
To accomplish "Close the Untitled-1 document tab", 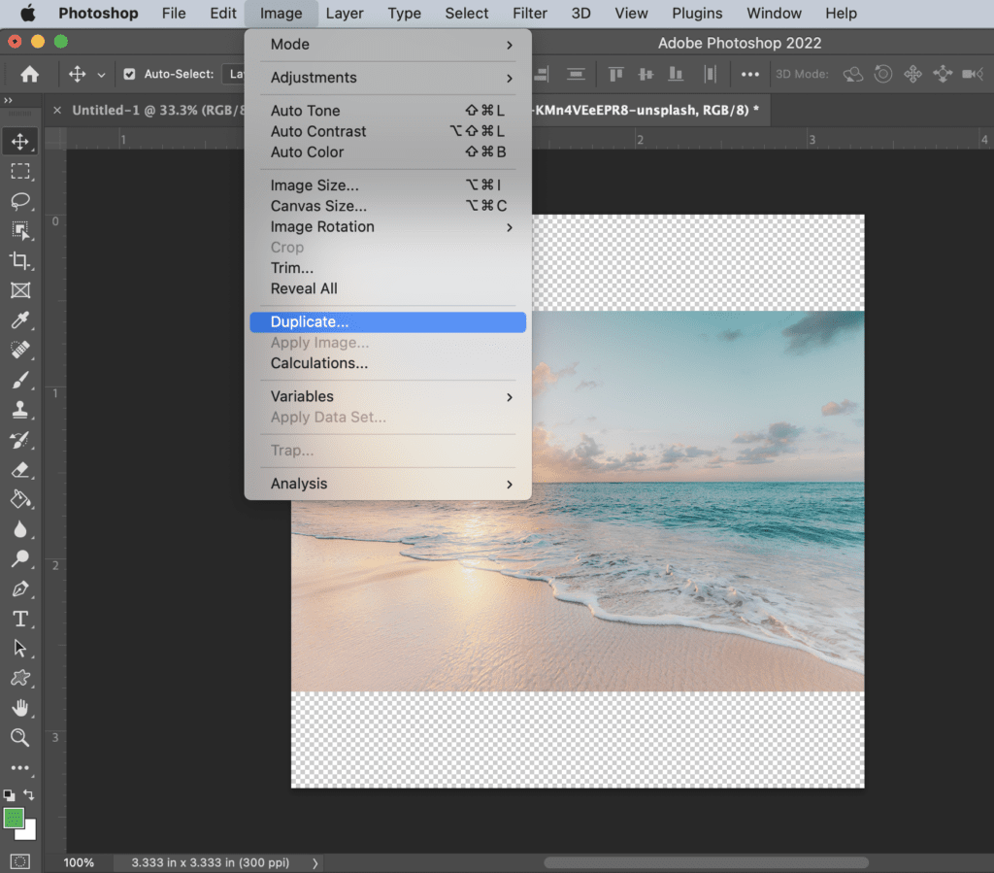I will [x=57, y=111].
